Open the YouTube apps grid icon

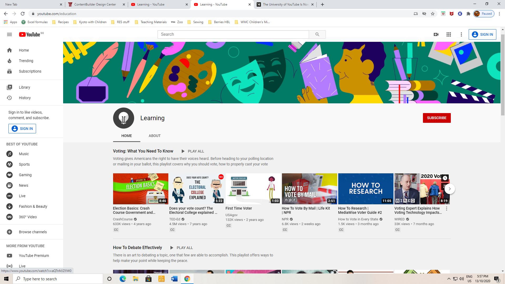tap(449, 34)
